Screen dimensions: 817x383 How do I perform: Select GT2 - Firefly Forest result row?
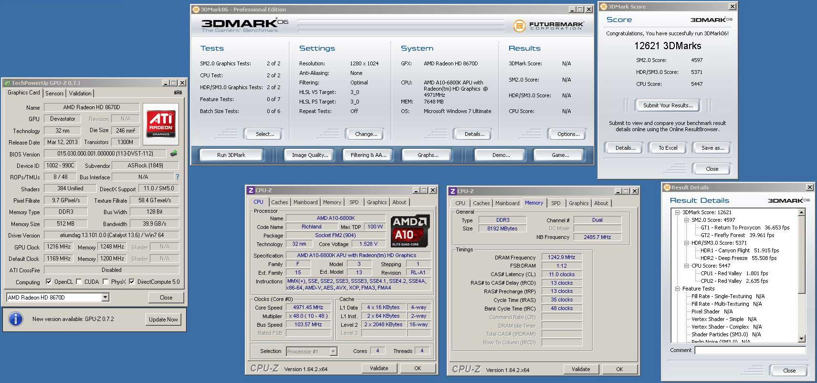tap(737, 235)
